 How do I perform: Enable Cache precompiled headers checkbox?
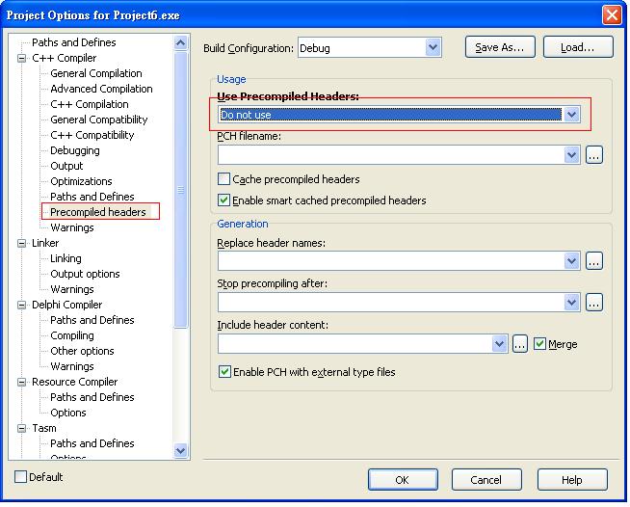(x=223, y=179)
